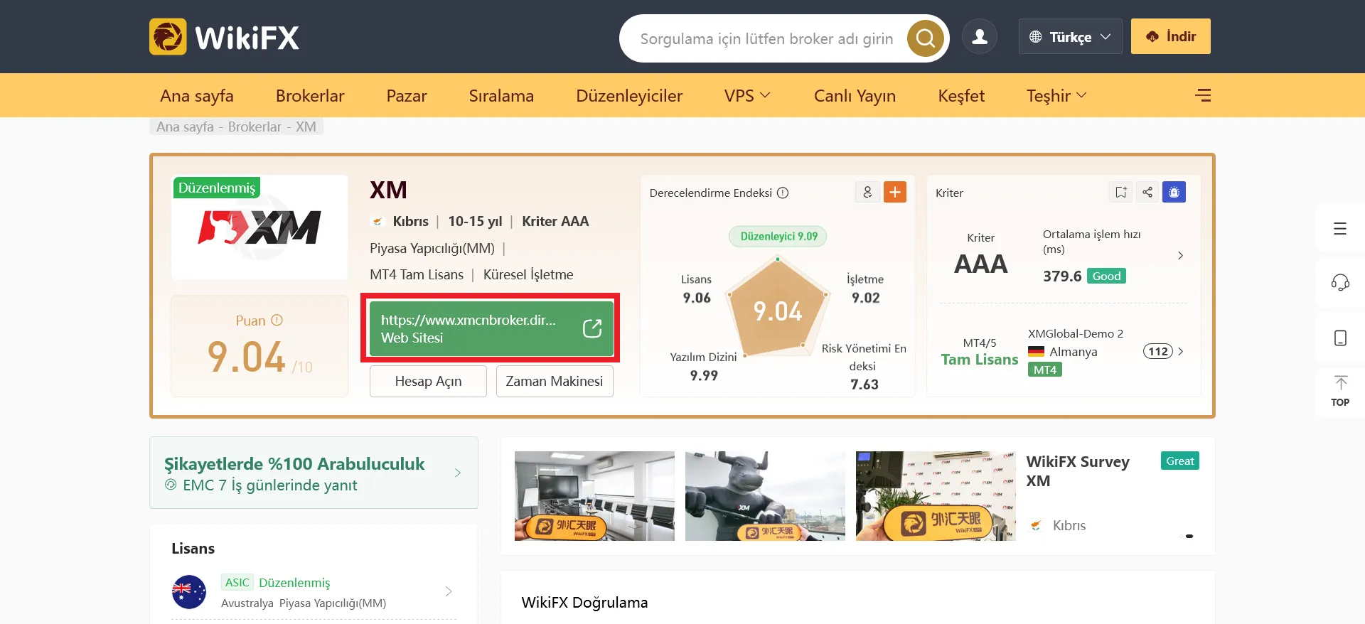Open the bull statue survey photo
Image resolution: width=1365 pixels, height=624 pixels.
point(765,496)
